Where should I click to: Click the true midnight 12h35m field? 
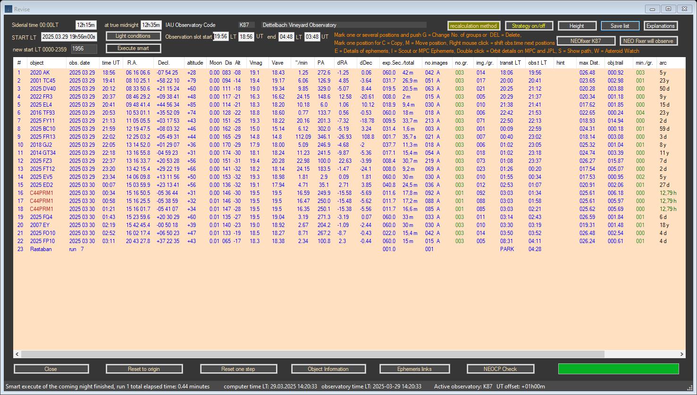151,25
